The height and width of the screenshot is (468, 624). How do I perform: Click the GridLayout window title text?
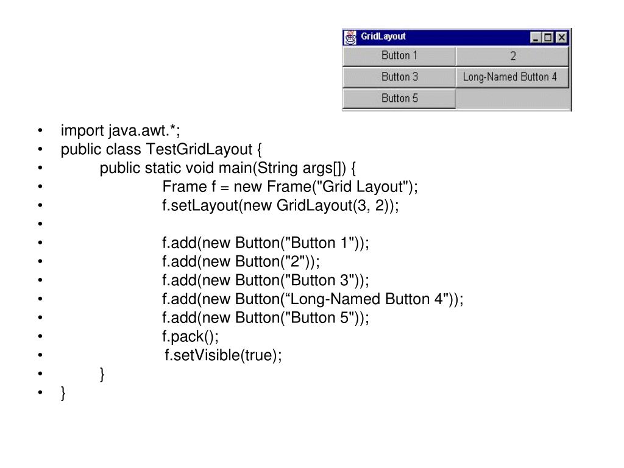pos(383,37)
